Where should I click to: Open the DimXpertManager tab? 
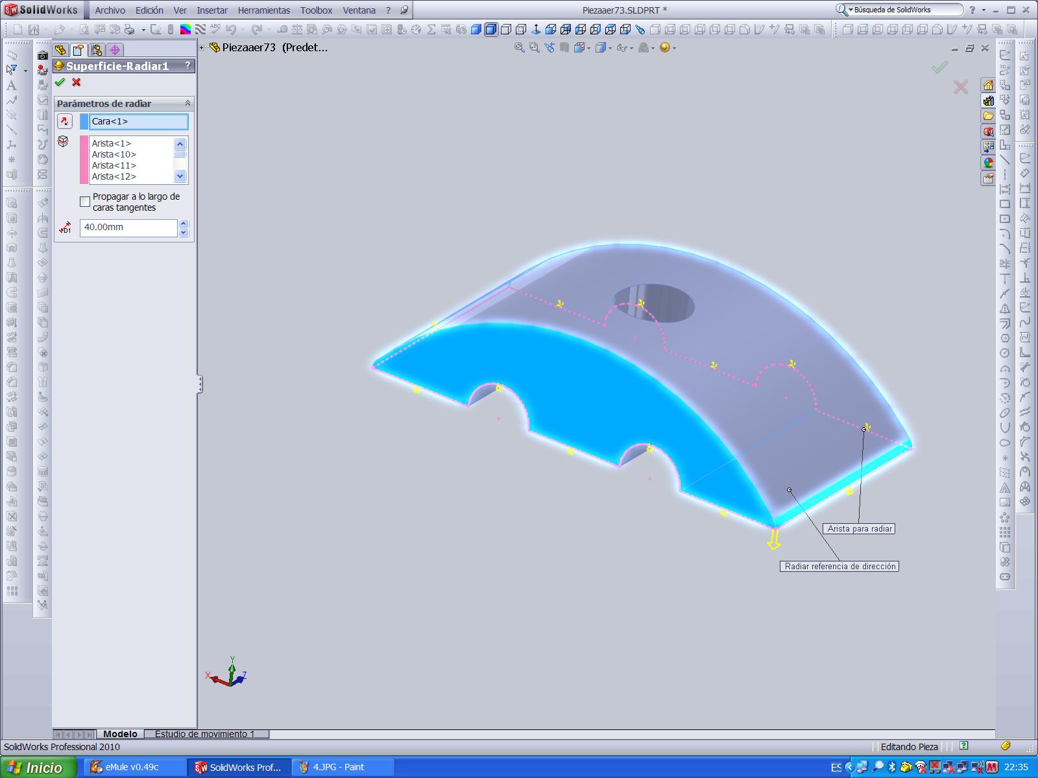[x=115, y=50]
